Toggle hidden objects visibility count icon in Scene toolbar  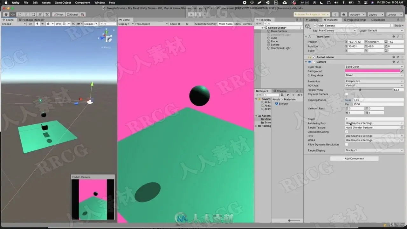[x=58, y=24]
